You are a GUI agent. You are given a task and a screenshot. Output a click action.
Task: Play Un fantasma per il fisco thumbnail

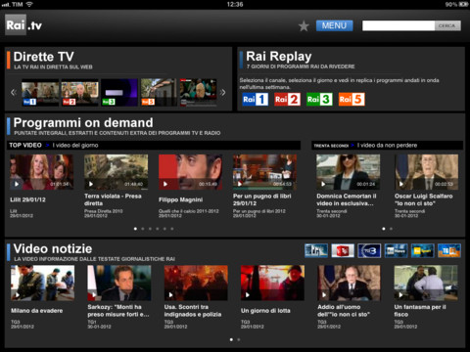[426, 283]
